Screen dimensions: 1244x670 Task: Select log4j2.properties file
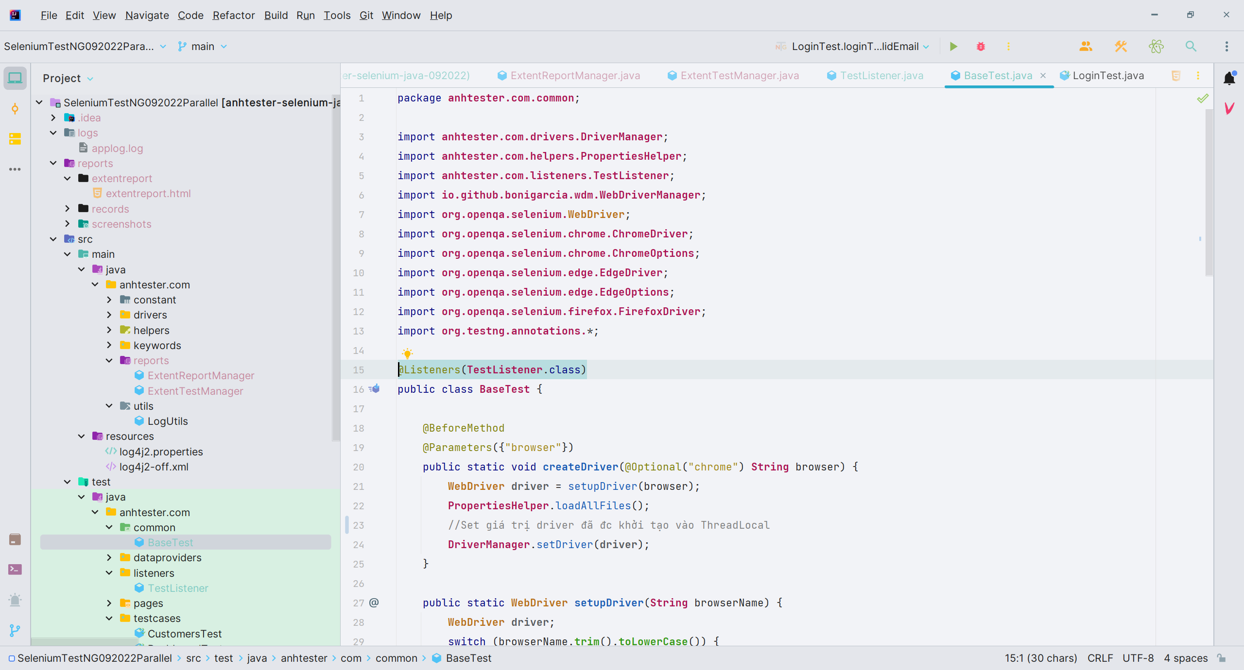[161, 452]
